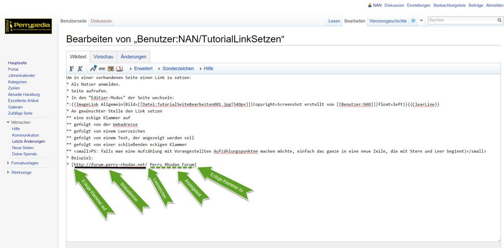Go to Hauptseite
Screen dimensions: 504x248
[x=17, y=63]
